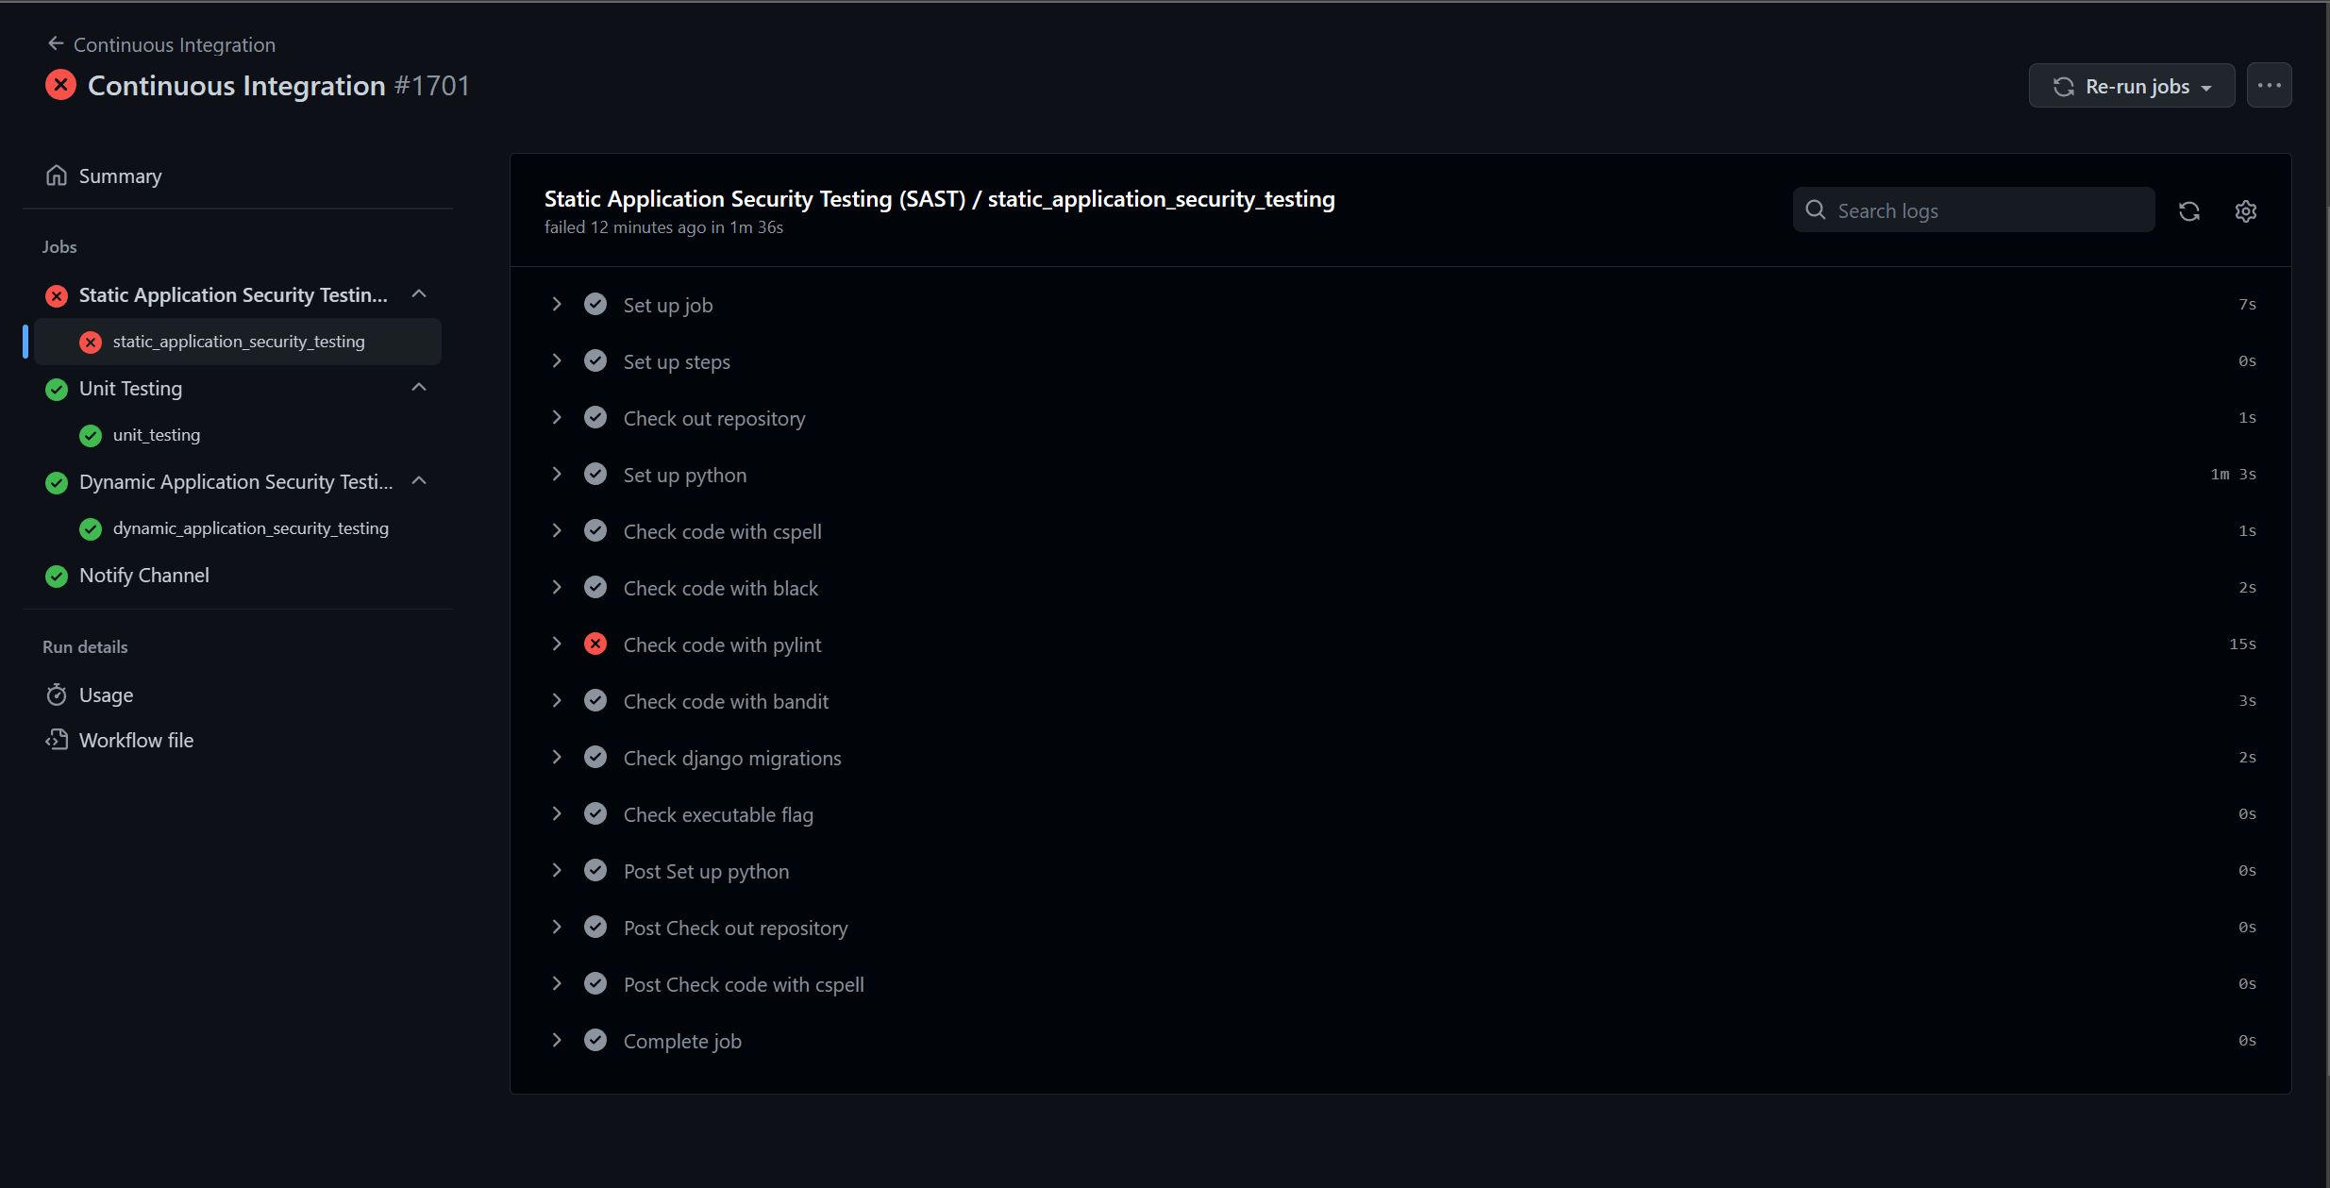
Task: Click the red X beside Continuous Integration #1701
Action: pyautogui.click(x=59, y=85)
